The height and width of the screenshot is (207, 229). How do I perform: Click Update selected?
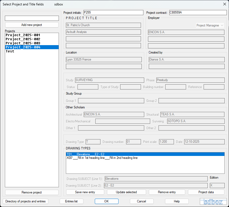tap(126, 192)
